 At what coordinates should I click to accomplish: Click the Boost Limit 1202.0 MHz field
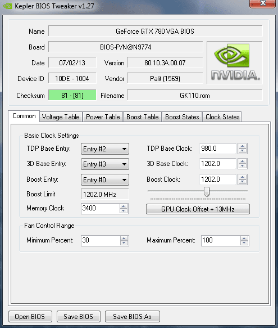(105, 194)
